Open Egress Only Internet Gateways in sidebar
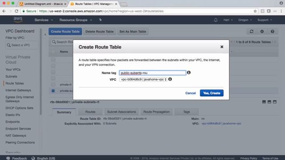 [20, 99]
